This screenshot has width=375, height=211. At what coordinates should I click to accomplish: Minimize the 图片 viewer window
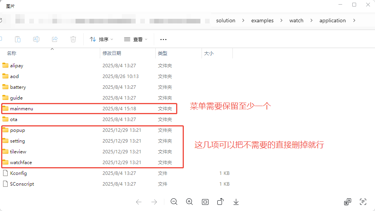pyautogui.click(x=340, y=5)
